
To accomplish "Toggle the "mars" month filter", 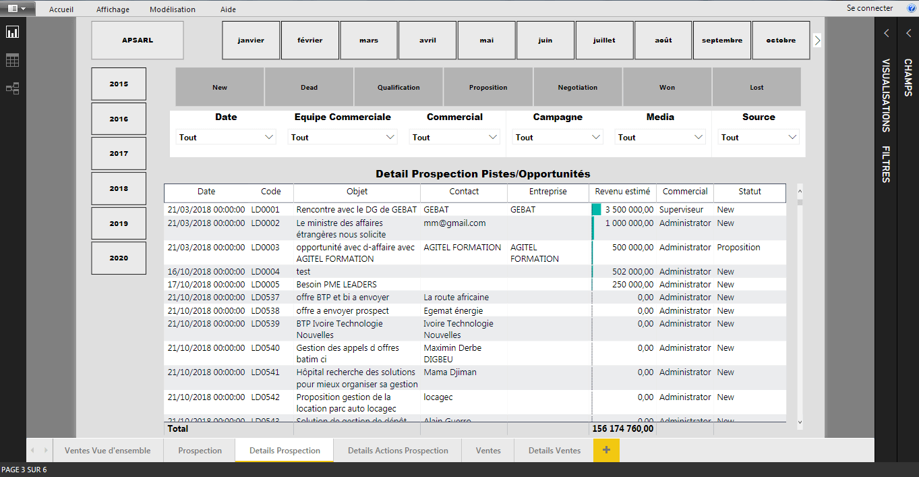I will (368, 40).
